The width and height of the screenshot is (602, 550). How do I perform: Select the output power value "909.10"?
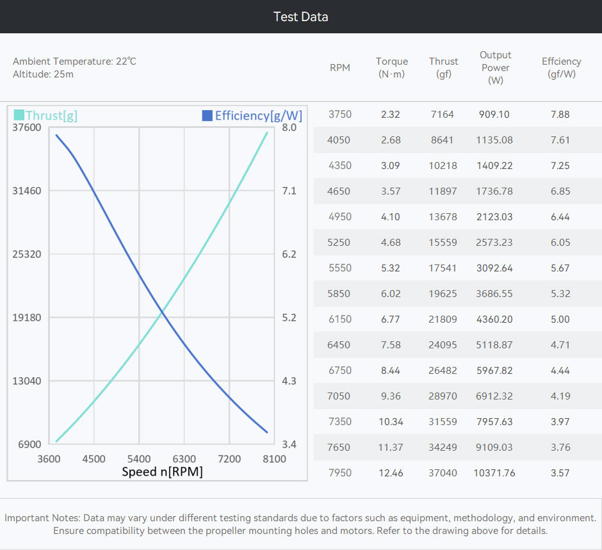point(494,115)
